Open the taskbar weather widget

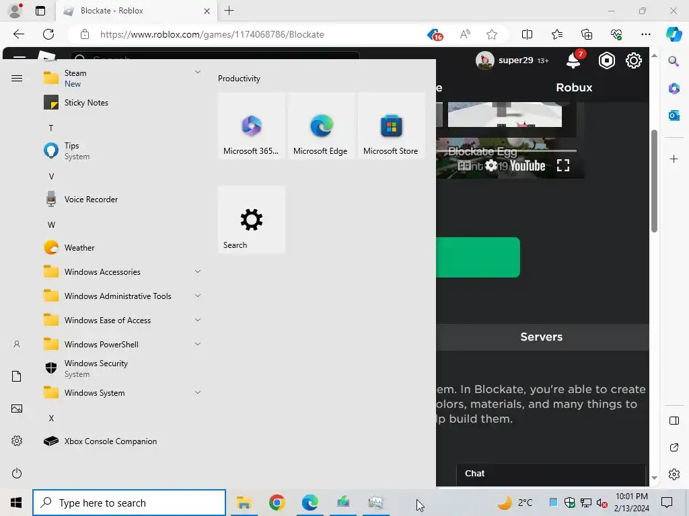[515, 503]
